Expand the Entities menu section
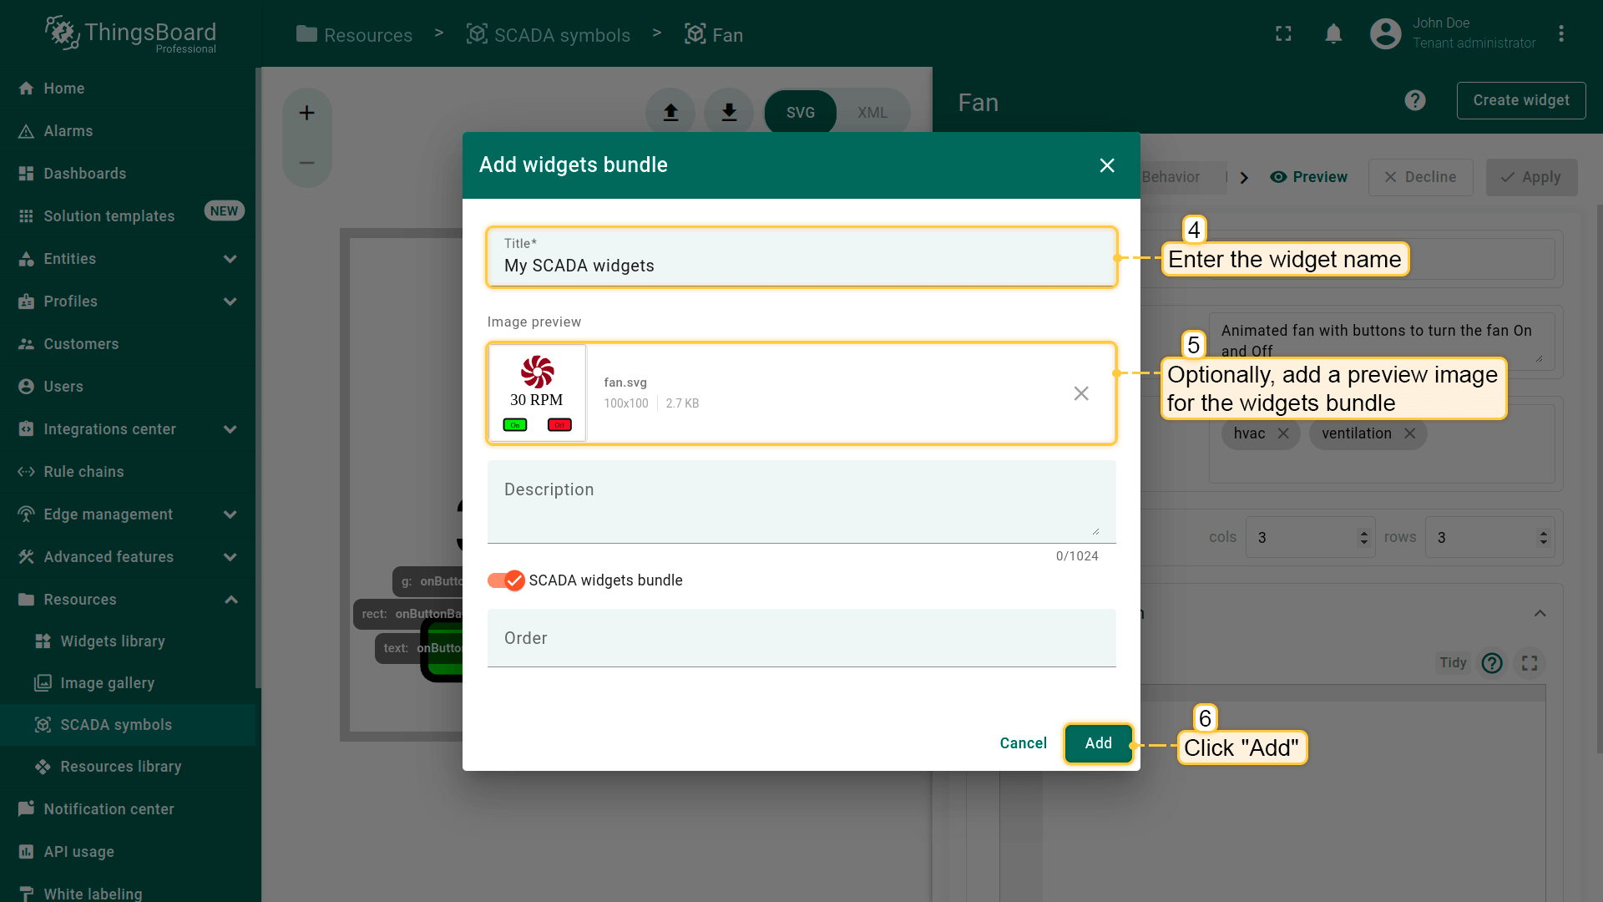The height and width of the screenshot is (902, 1603). pos(230,259)
